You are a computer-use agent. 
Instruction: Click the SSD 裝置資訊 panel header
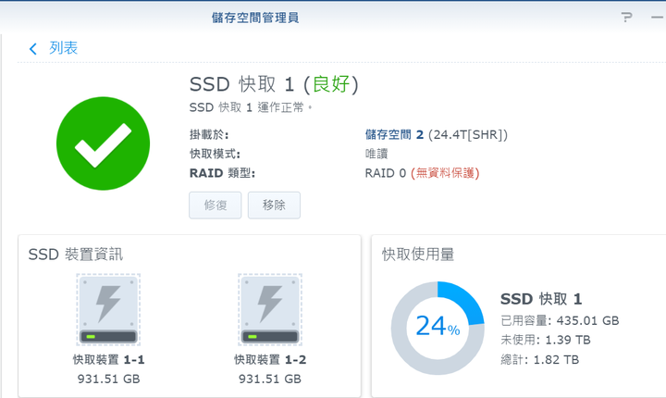(76, 255)
